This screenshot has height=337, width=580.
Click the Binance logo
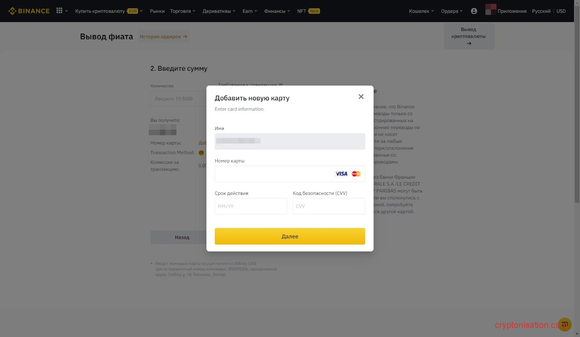point(29,11)
